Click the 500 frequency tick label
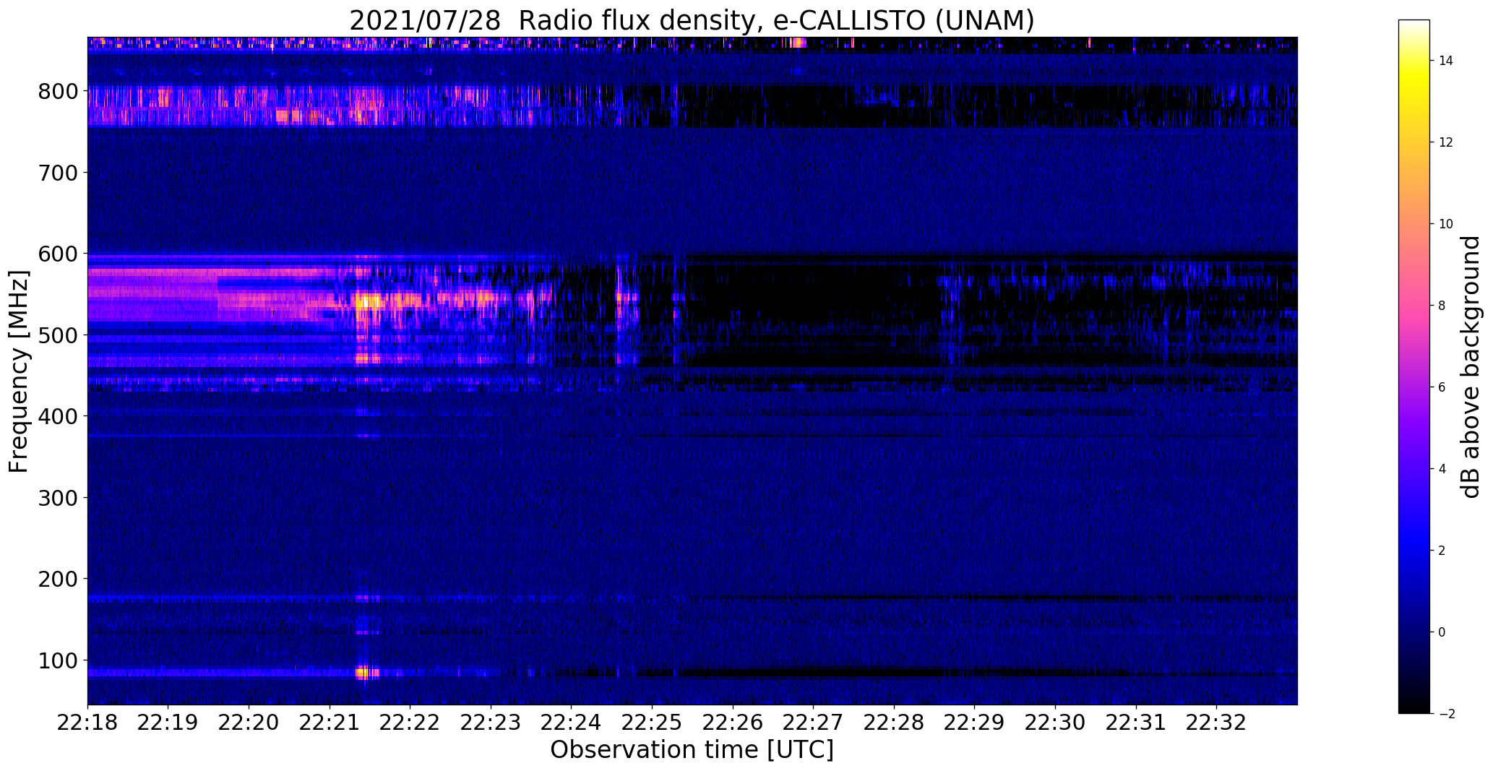The height and width of the screenshot is (771, 1493). coord(59,335)
